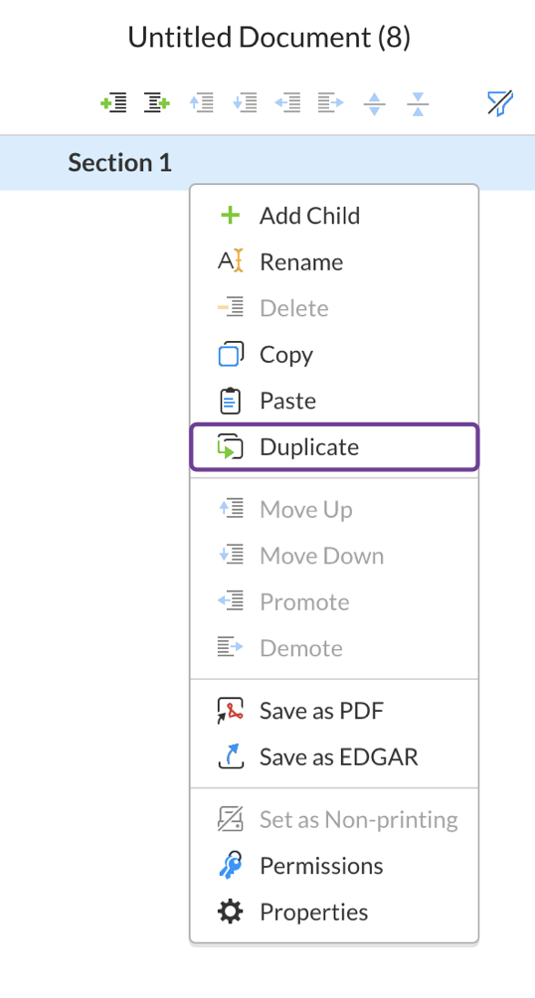Click the collapse all sections icon
The height and width of the screenshot is (998, 535).
pyautogui.click(x=418, y=103)
